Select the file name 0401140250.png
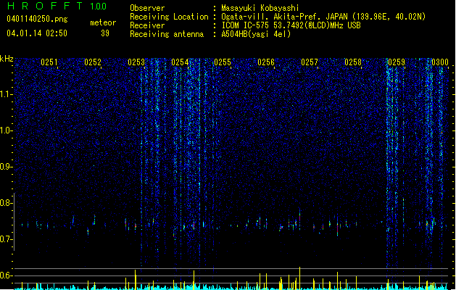 point(37,19)
